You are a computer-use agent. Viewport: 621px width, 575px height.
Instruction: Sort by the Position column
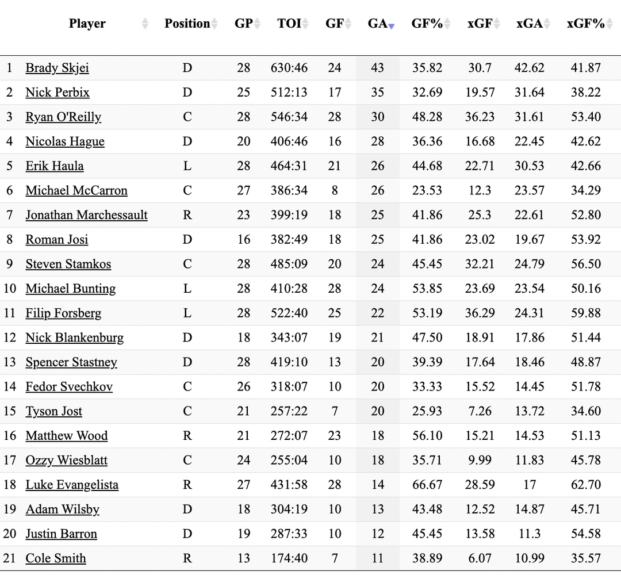[x=187, y=24]
